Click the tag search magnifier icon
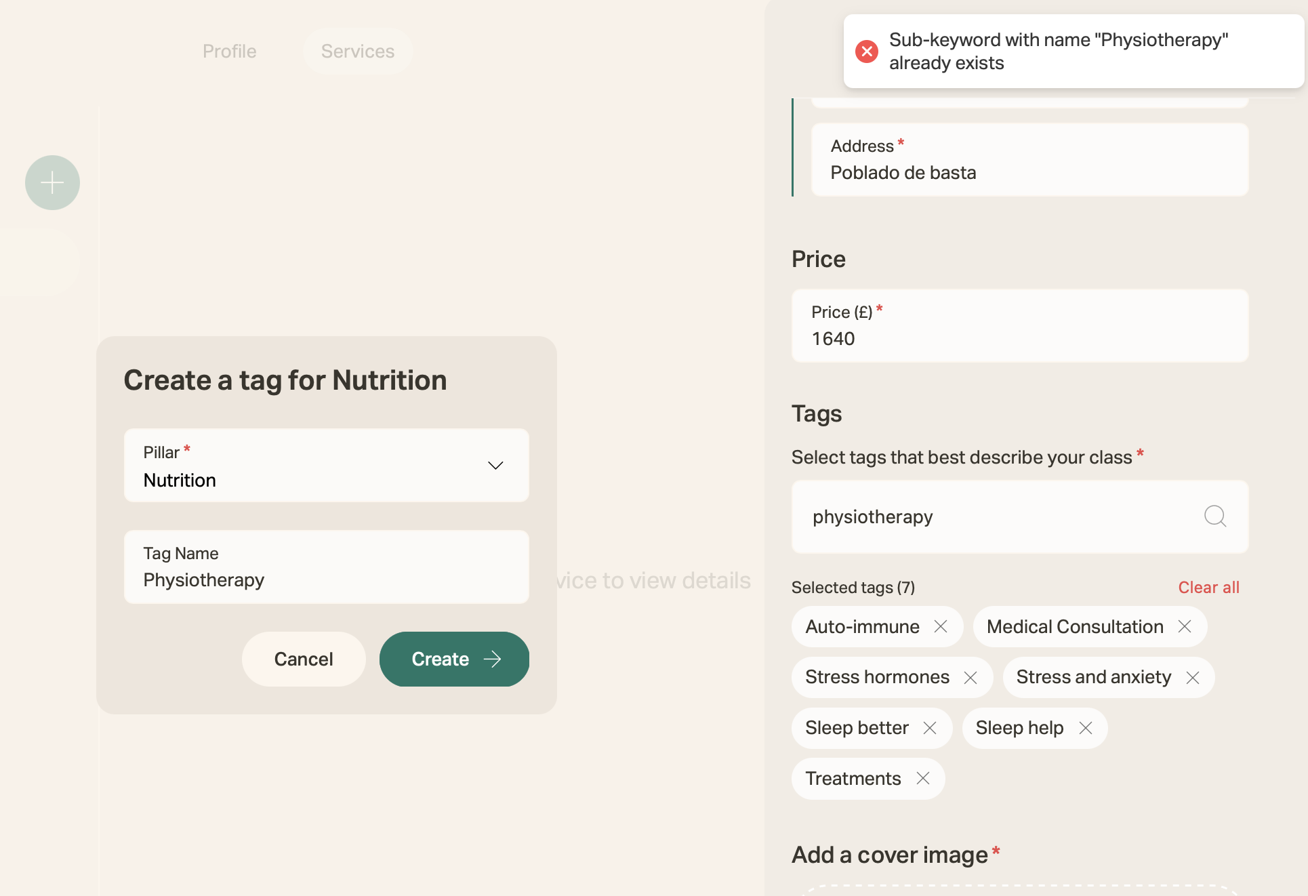 click(1215, 516)
